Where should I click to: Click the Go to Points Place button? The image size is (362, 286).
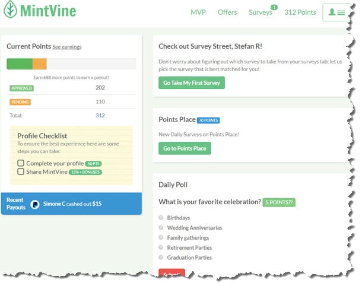click(x=185, y=148)
